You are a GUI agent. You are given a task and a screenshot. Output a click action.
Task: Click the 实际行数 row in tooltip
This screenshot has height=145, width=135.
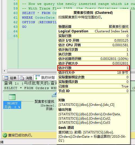coord(93,36)
